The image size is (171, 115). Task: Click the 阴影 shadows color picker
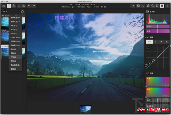(x=158, y=92)
